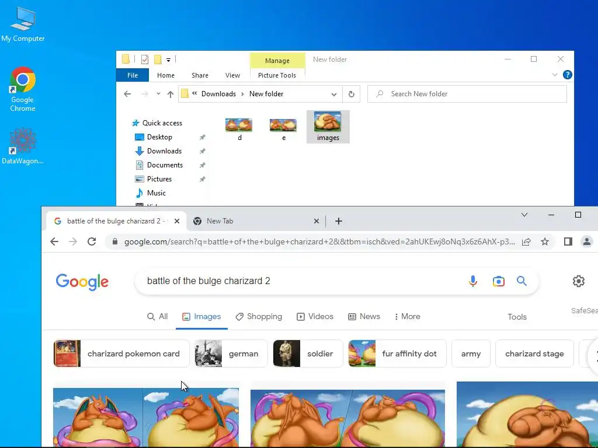Switch to the New Tab in Chrome
The width and height of the screenshot is (598, 448).
click(251, 221)
